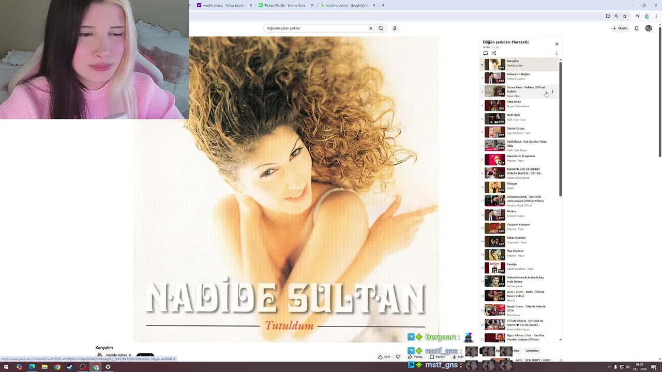Like the video (39 B thumbs up)
The image size is (662, 372).
coord(384,357)
